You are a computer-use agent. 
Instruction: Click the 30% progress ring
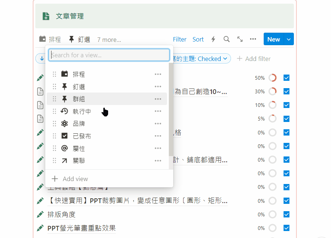coord(272,91)
